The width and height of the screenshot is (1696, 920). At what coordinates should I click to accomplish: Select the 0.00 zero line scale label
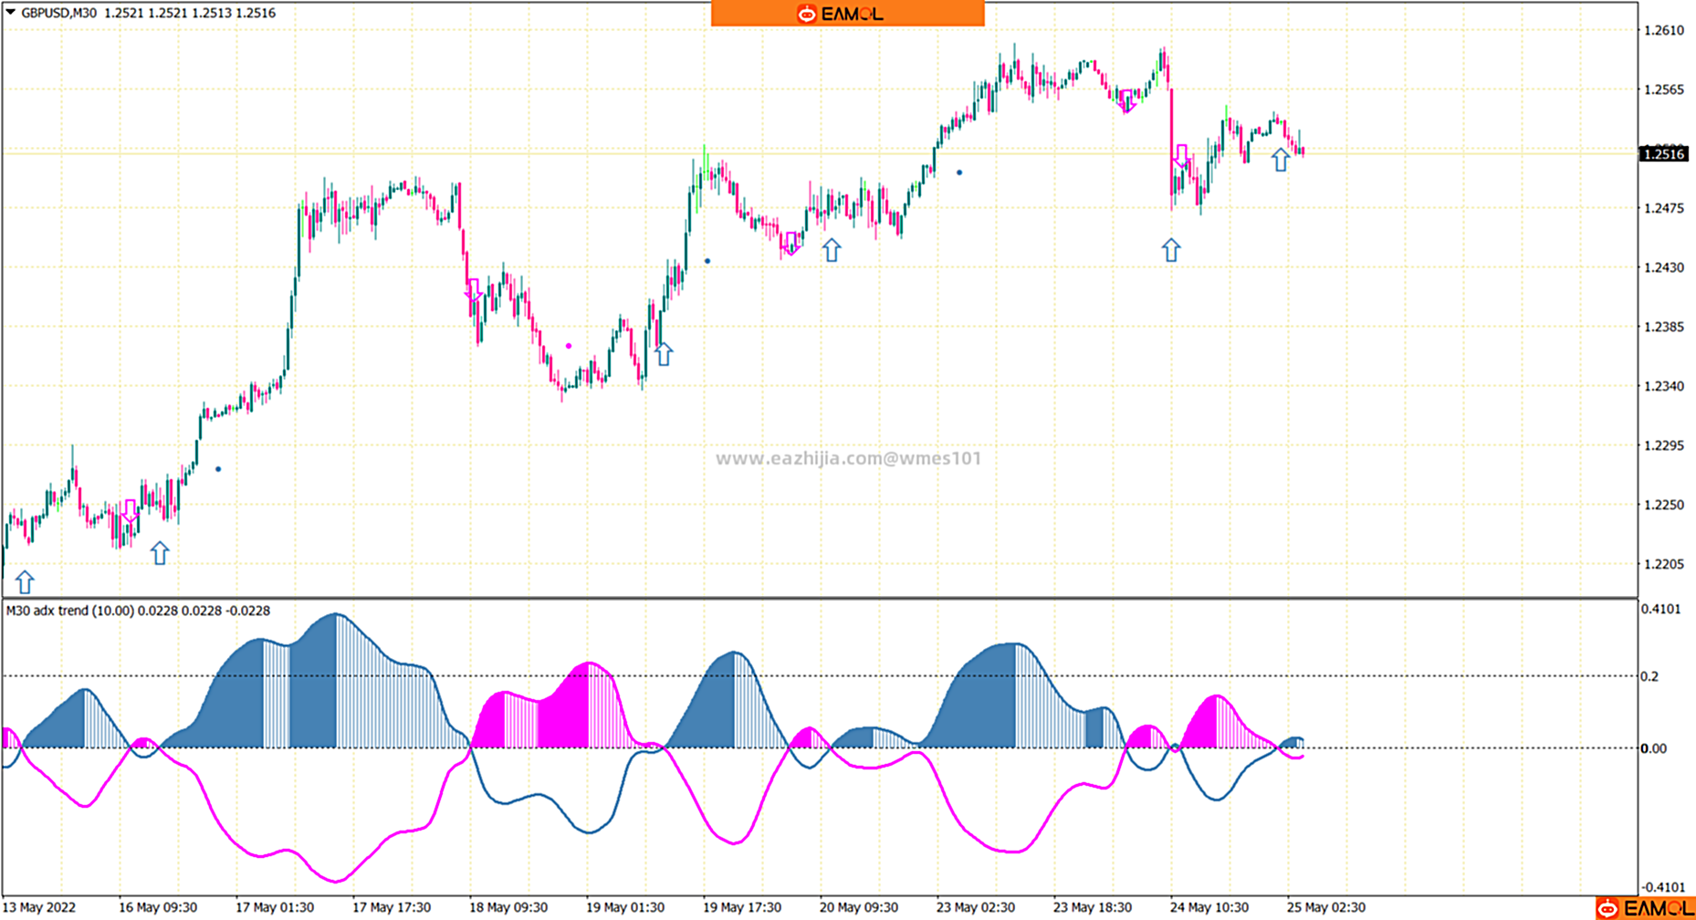[x=1653, y=748]
